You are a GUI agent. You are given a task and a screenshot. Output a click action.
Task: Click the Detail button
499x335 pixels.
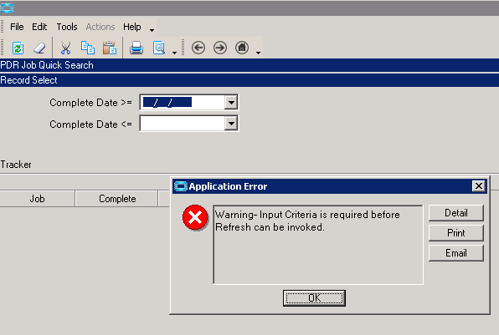[x=456, y=213]
